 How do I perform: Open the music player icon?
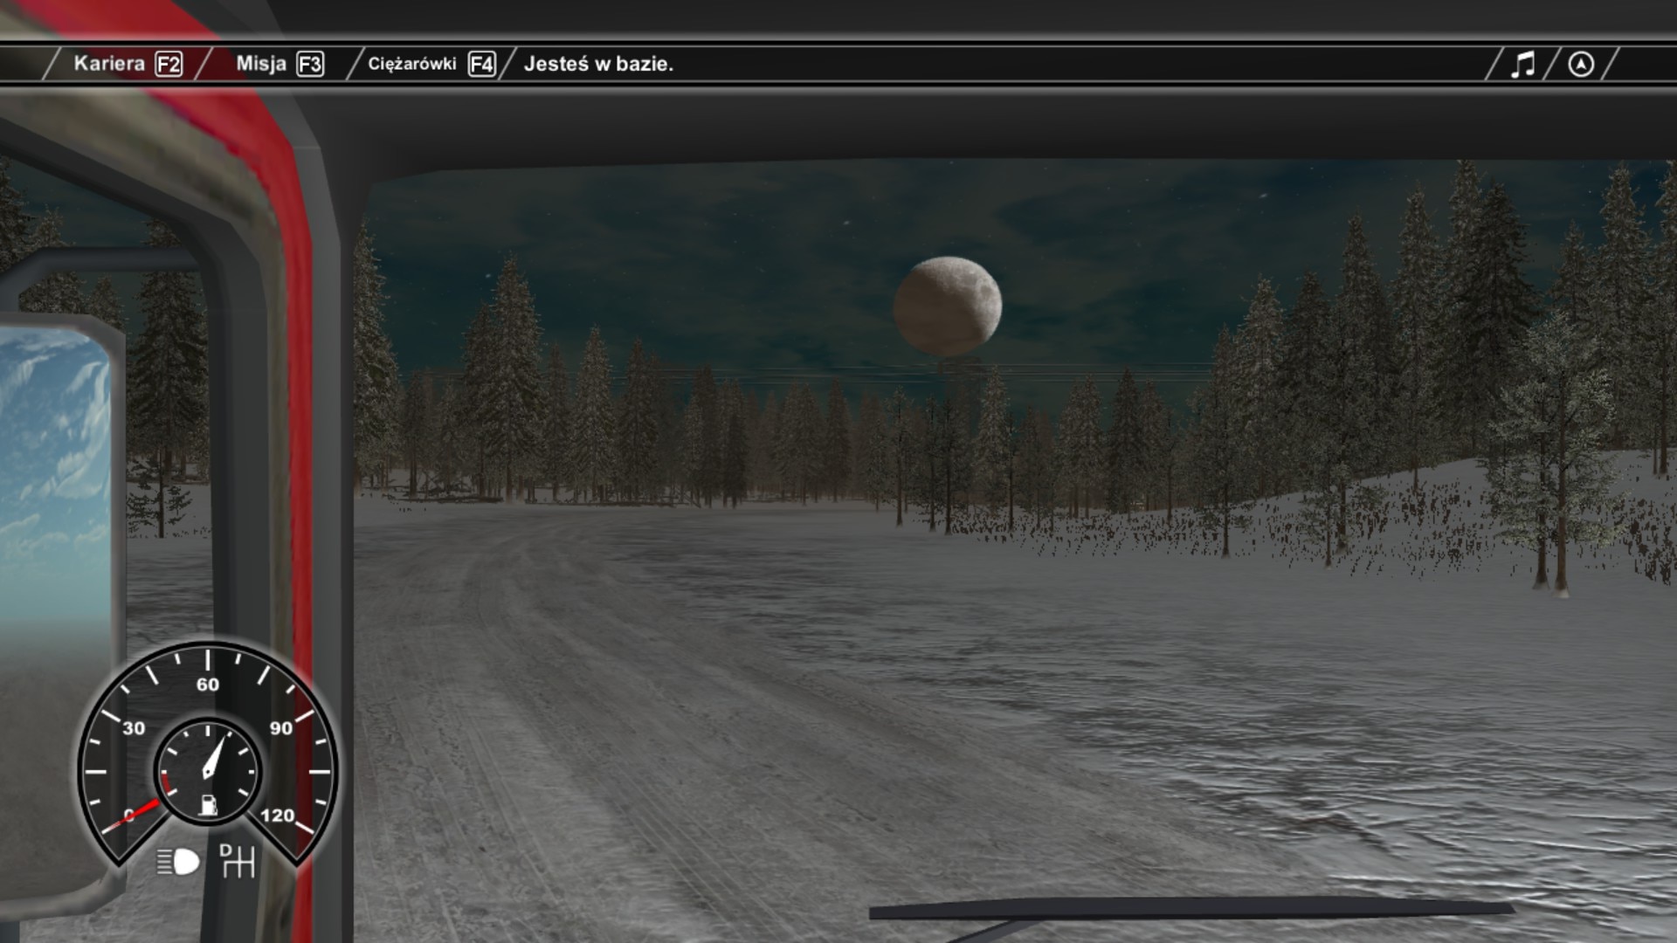pos(1522,65)
